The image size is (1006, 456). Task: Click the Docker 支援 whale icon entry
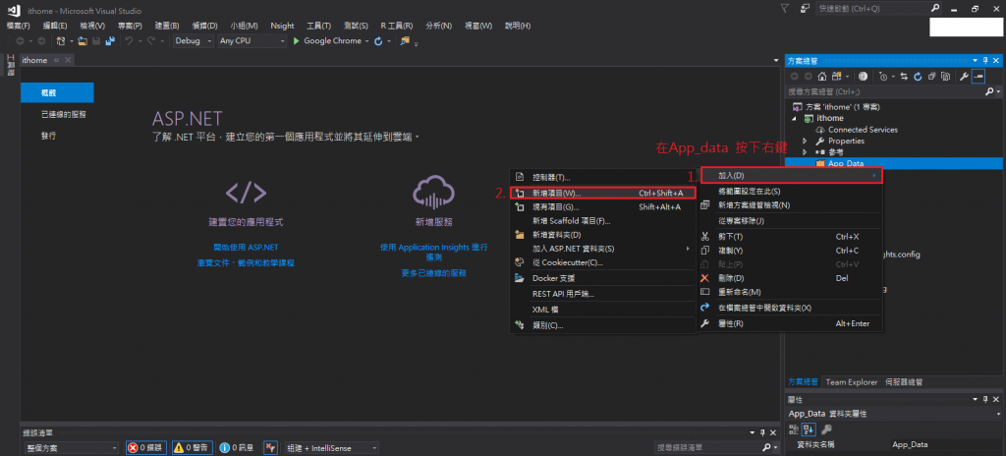click(x=520, y=278)
